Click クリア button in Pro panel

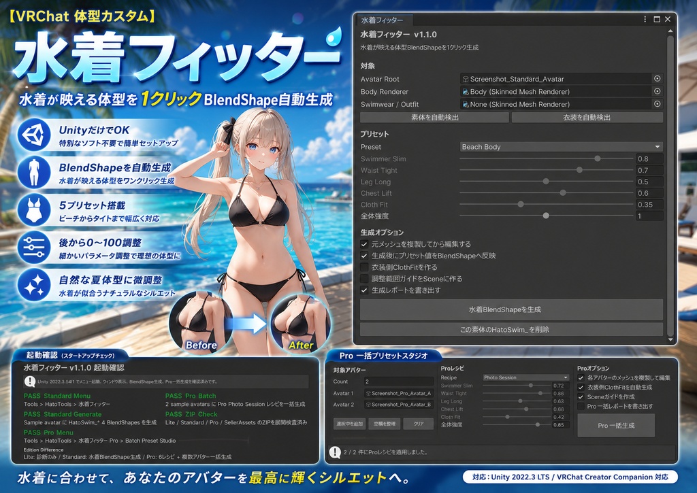pos(419,424)
